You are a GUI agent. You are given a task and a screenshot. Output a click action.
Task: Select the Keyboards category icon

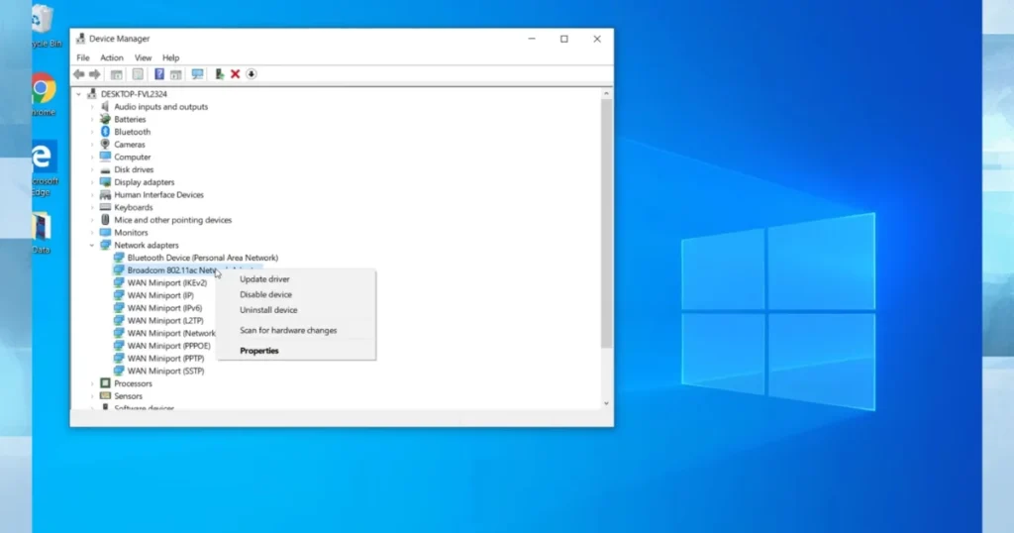(x=105, y=207)
